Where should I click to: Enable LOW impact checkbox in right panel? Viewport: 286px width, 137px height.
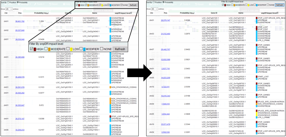(246, 5)
